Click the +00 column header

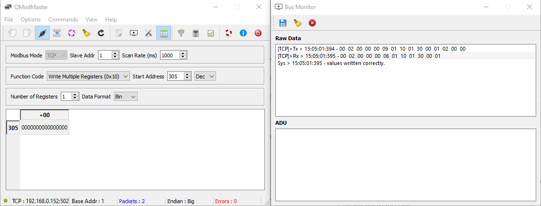point(44,115)
